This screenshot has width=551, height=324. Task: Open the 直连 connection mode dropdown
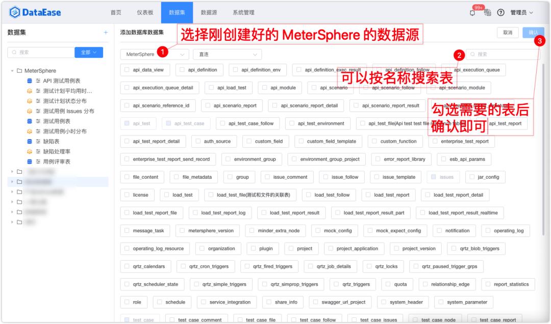[227, 53]
